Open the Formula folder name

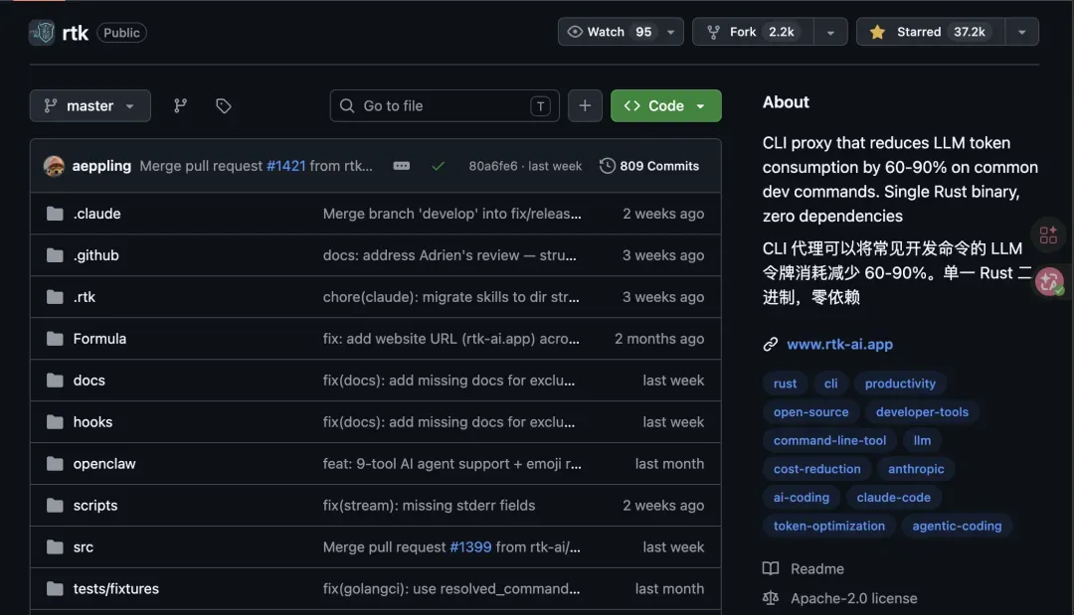pyautogui.click(x=99, y=340)
